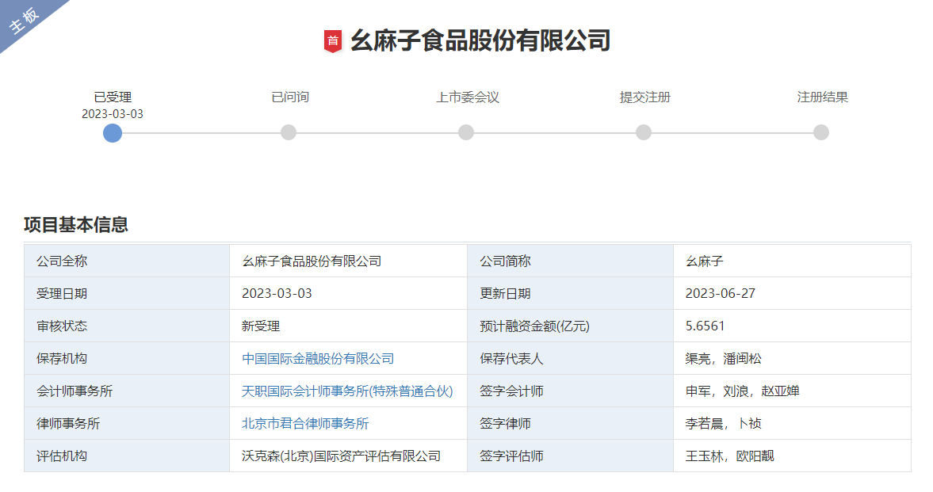Click the page title 幺麻子食品股份有限公司
This screenshot has width=933, height=492.
480,41
